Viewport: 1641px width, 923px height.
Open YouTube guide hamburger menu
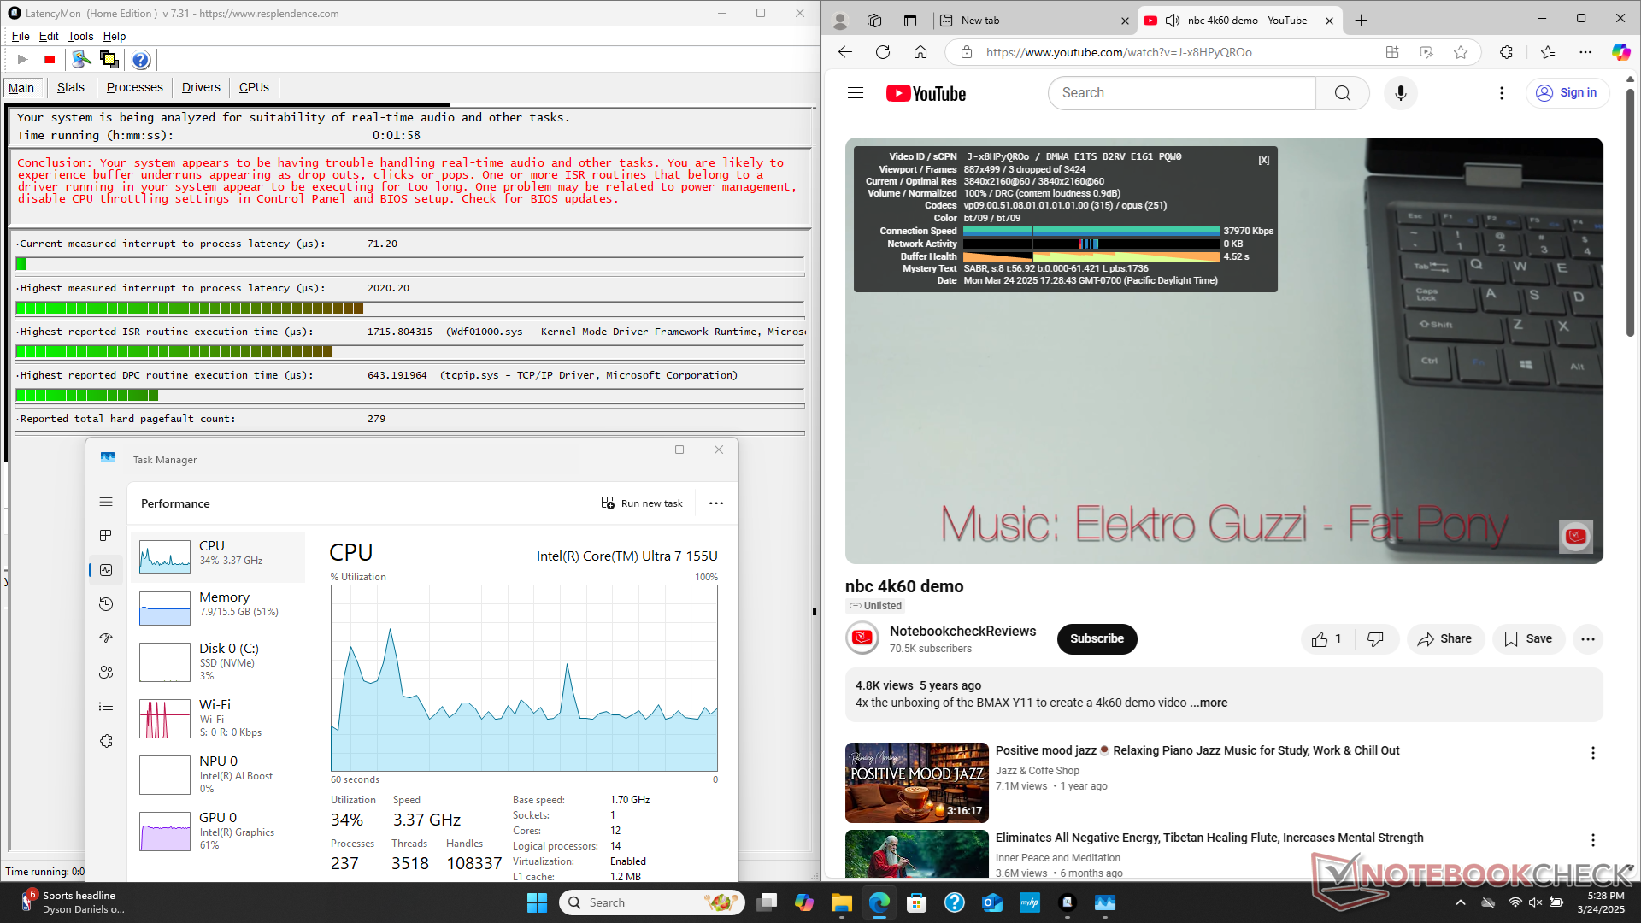[856, 93]
